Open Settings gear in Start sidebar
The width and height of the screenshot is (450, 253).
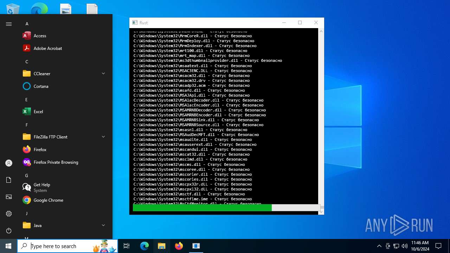click(9, 214)
